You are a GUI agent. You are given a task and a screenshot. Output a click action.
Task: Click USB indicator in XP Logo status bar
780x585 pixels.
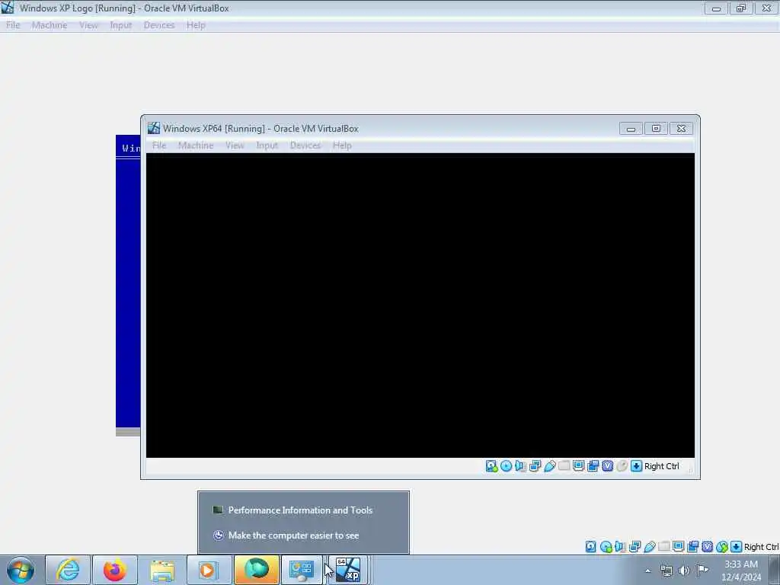[649, 547]
